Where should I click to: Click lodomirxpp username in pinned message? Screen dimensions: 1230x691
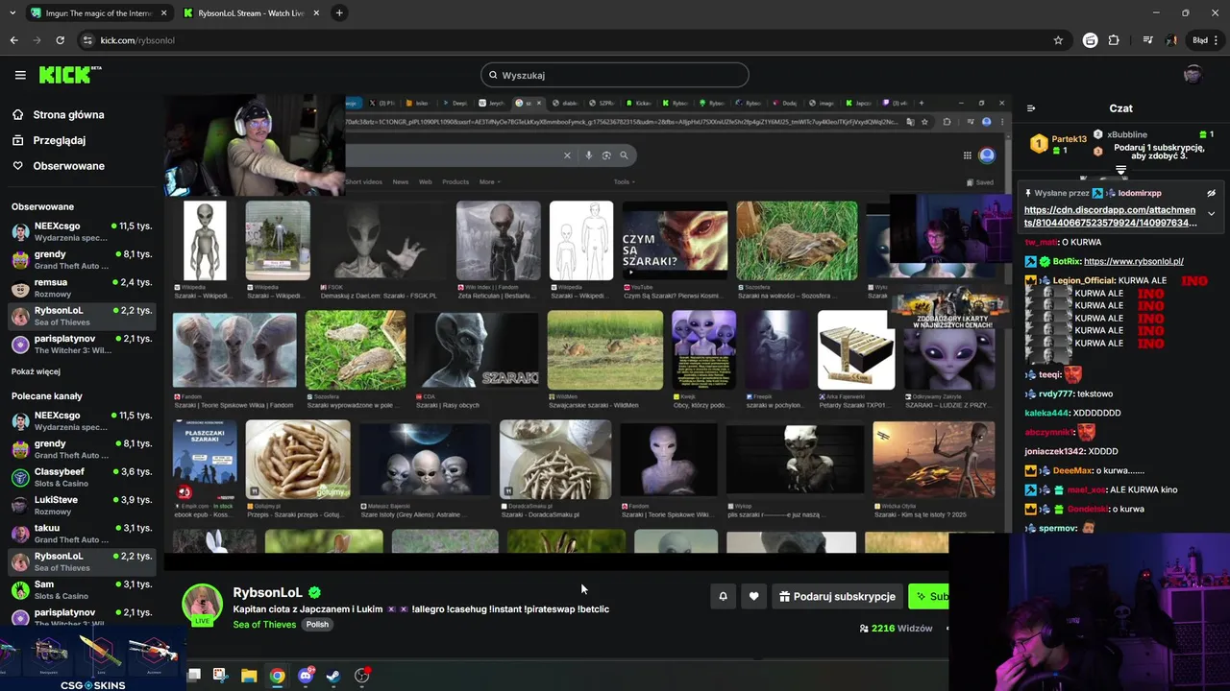[1140, 193]
